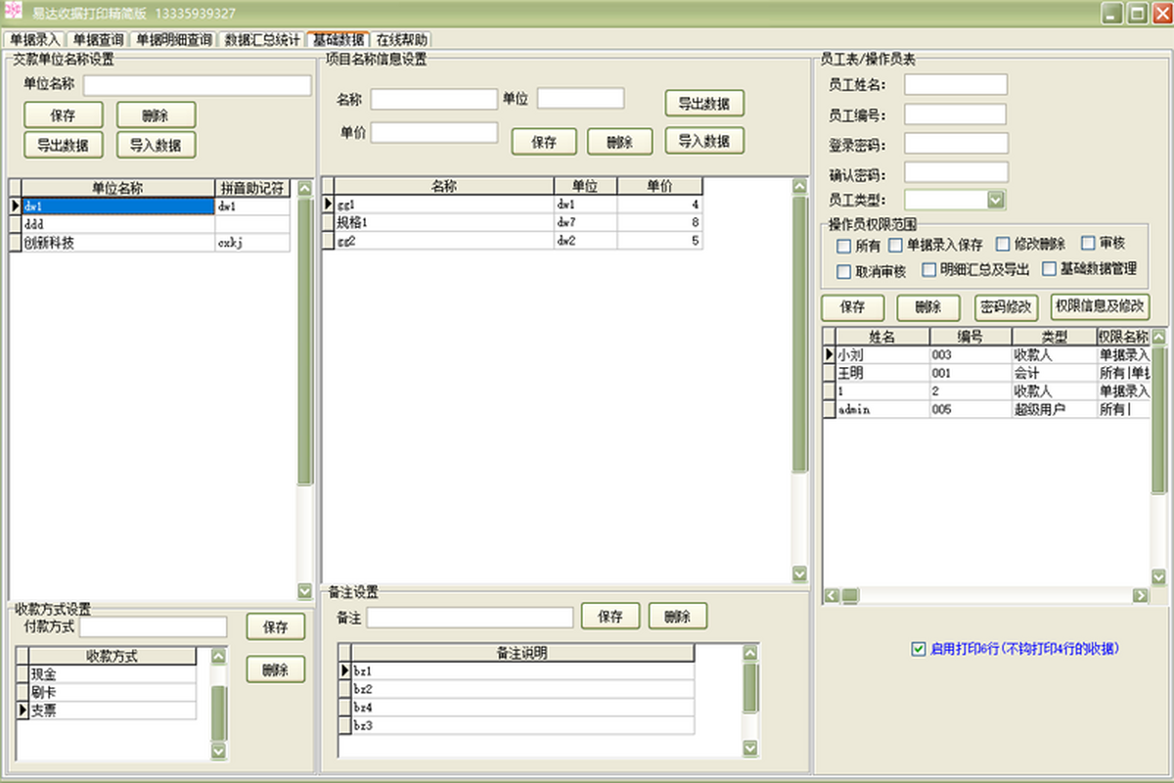1174x783 pixels.
Task: Enable the 取消审核 permission
Action: (843, 271)
